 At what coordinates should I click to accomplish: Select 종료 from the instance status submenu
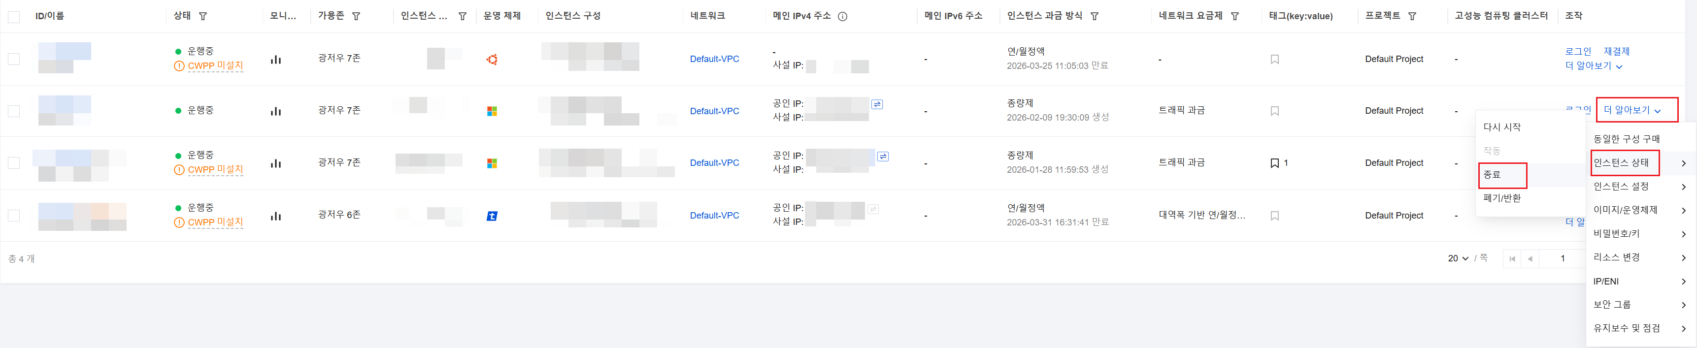coord(1492,175)
